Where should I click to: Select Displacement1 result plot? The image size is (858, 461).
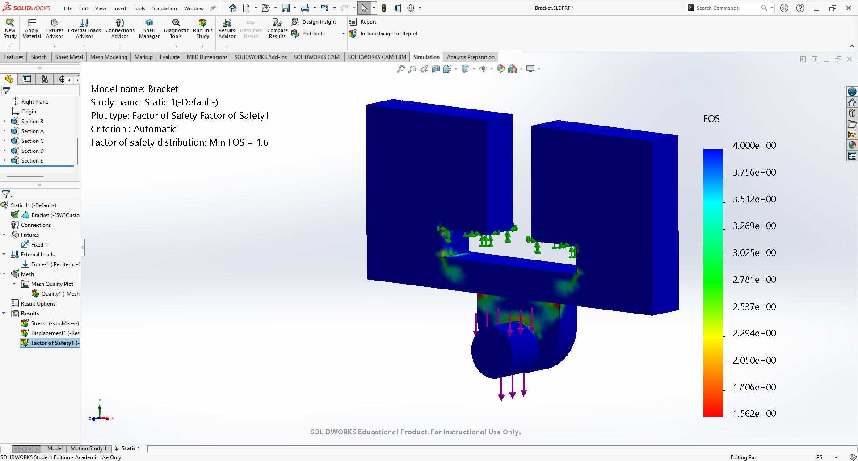click(50, 333)
